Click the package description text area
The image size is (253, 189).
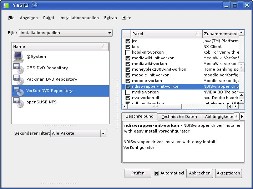pyautogui.click(x=183, y=142)
